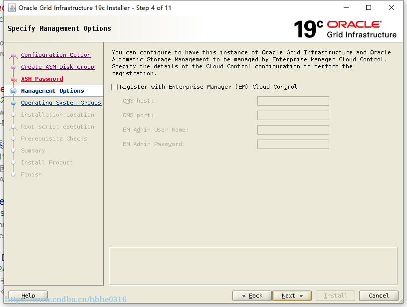Click the Prerequisite Checks step label
Image resolution: width=407 pixels, height=307 pixels.
[x=54, y=139]
